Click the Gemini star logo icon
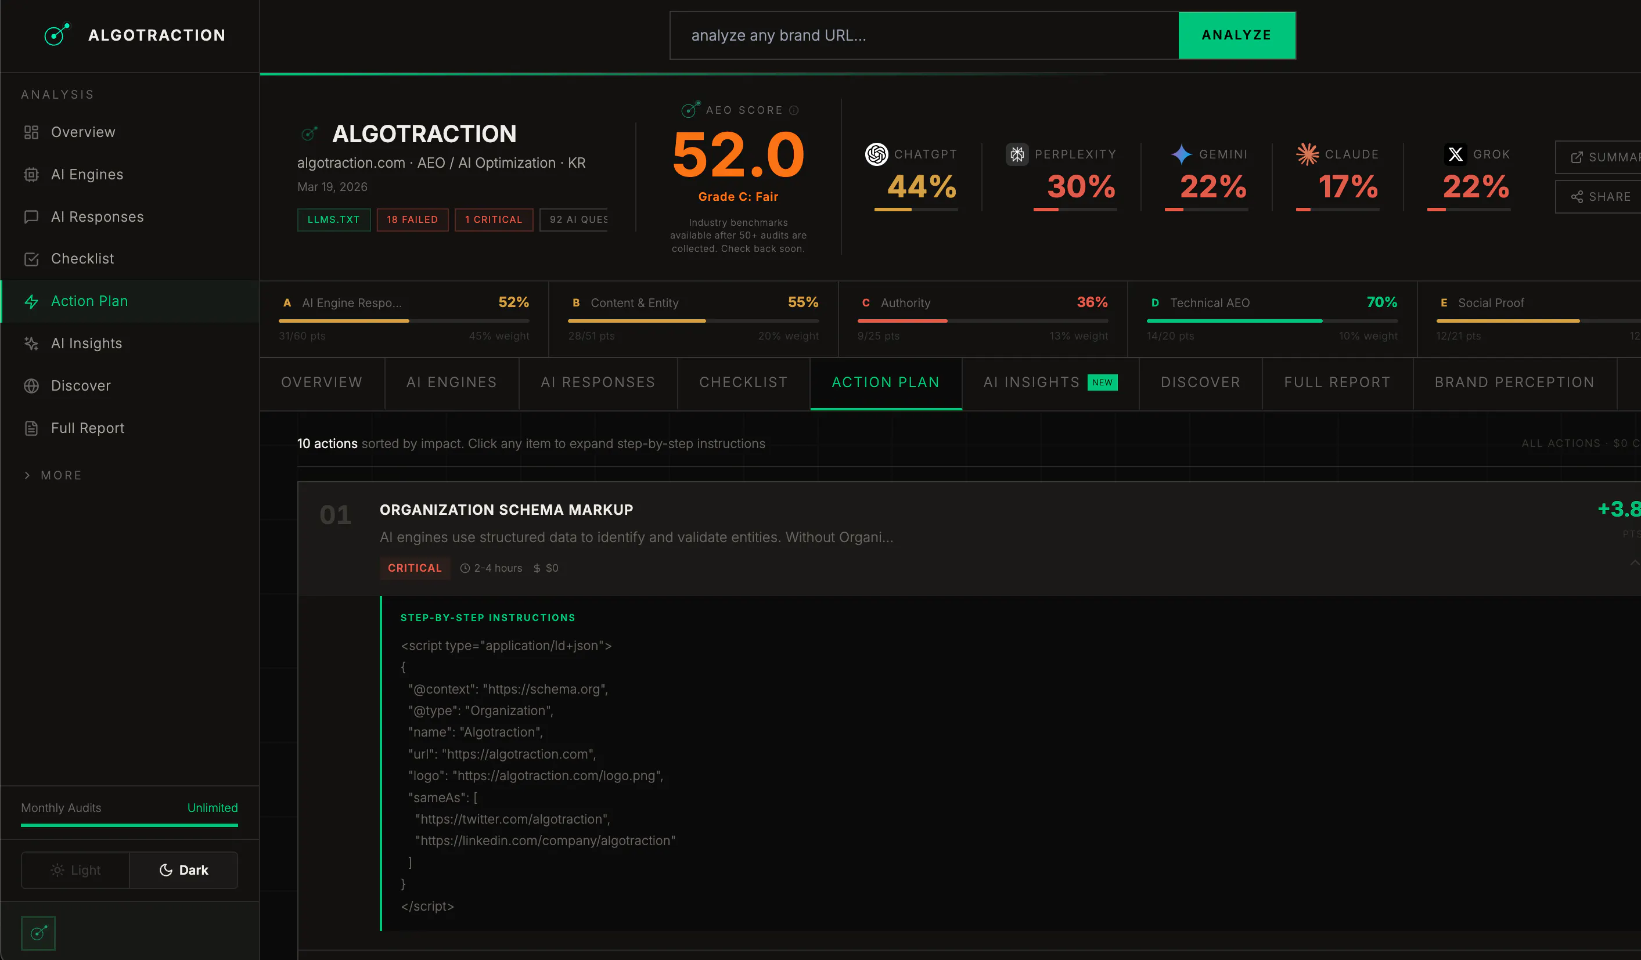The image size is (1641, 960). (1181, 154)
